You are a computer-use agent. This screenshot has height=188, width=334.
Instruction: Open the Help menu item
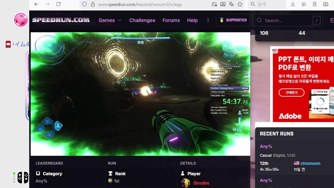[192, 20]
